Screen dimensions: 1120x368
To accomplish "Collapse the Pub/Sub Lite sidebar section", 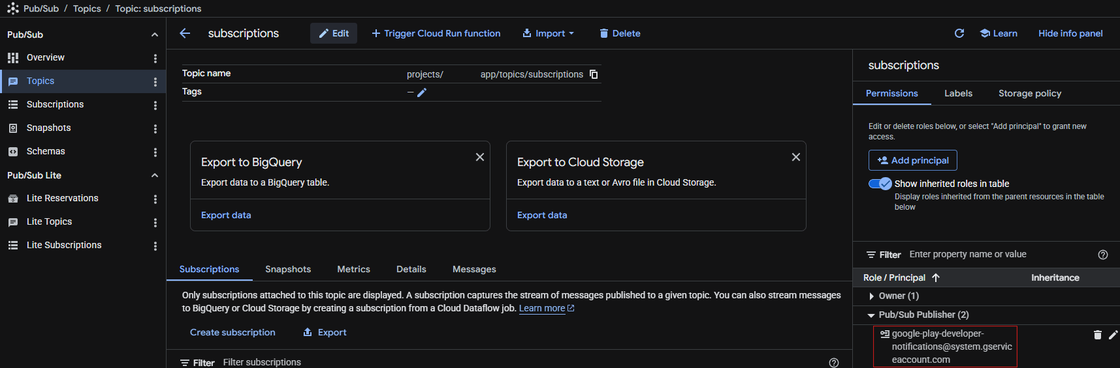I will pyautogui.click(x=155, y=175).
